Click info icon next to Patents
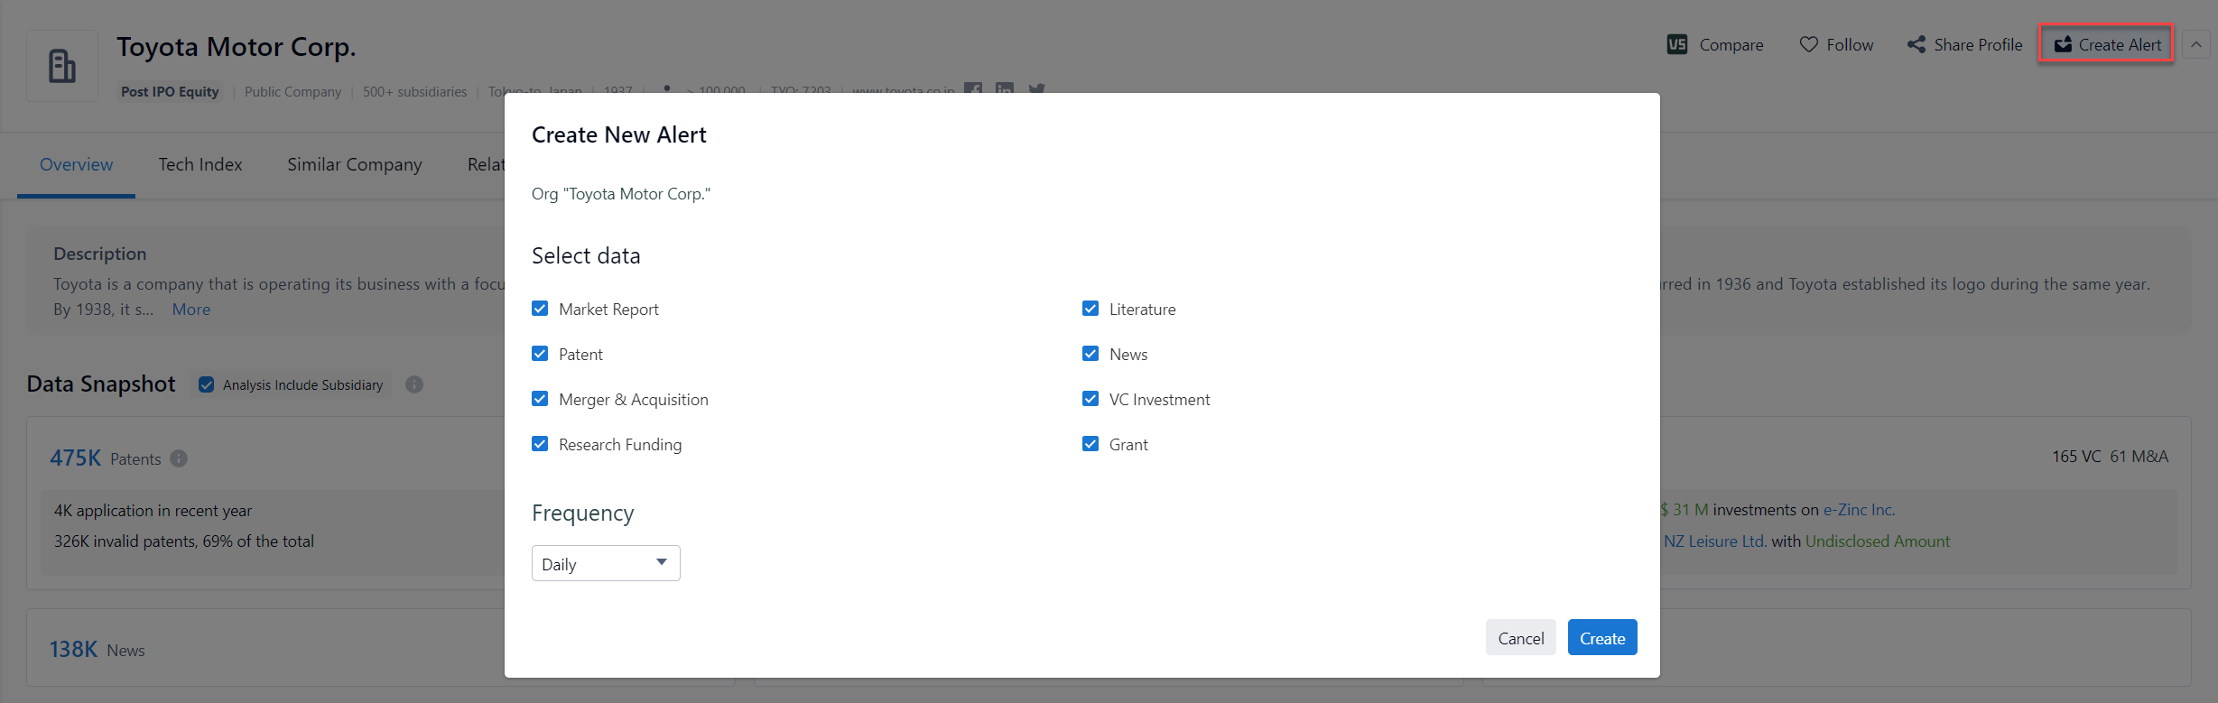 pos(179,458)
